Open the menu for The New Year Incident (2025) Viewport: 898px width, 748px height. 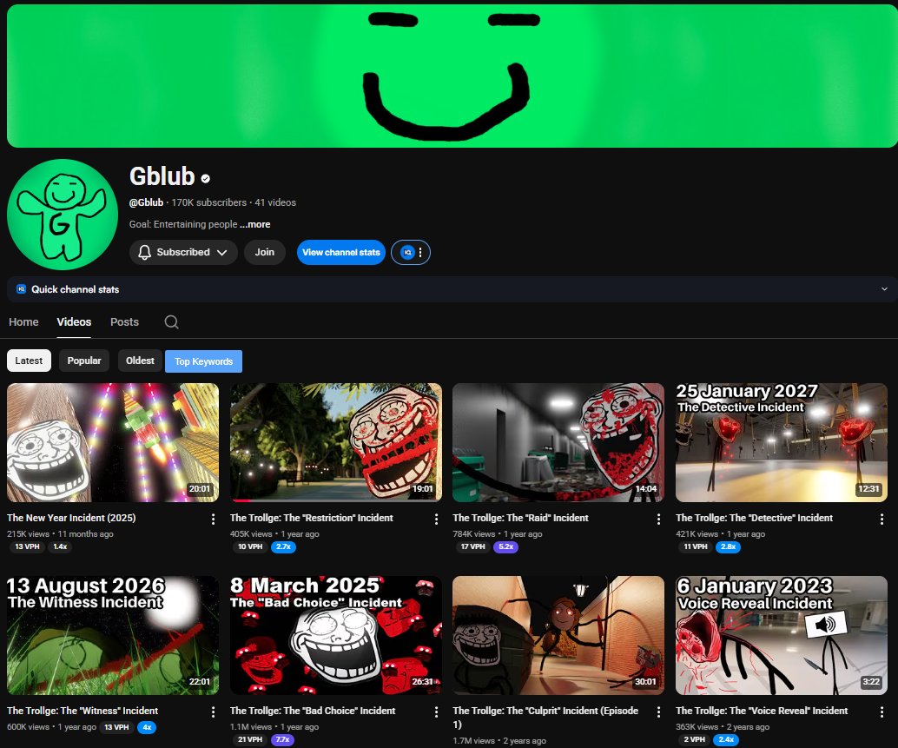[x=213, y=519]
